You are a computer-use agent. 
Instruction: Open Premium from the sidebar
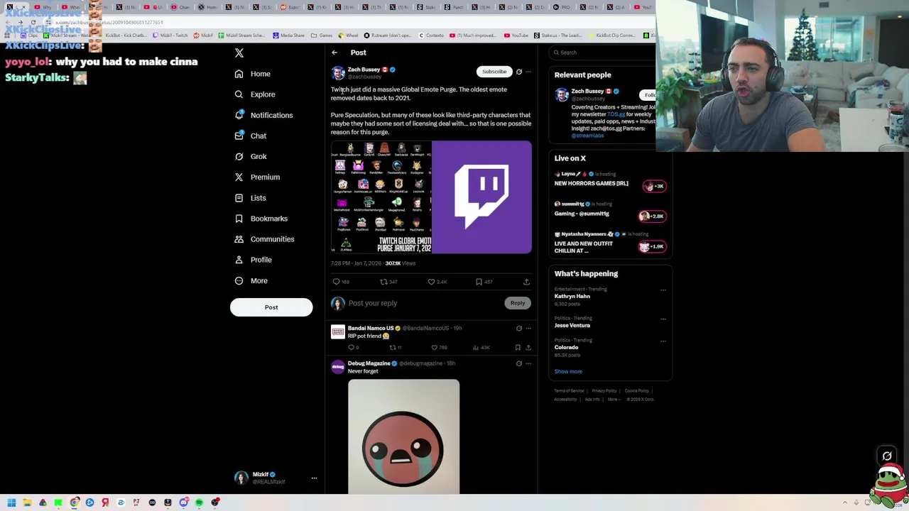coord(256,177)
